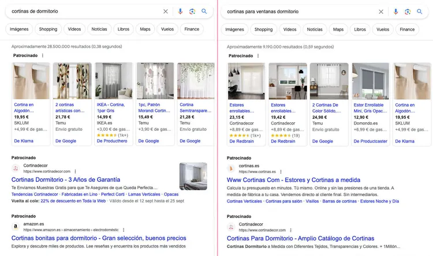The image size is (433, 256).
Task: Start voice search in left search bar
Action: (180, 12)
